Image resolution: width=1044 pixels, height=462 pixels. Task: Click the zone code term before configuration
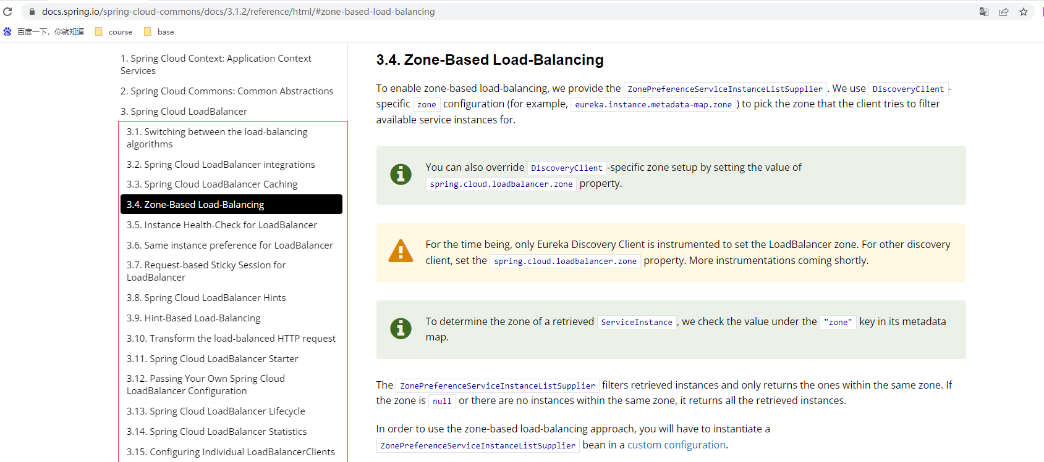(427, 105)
